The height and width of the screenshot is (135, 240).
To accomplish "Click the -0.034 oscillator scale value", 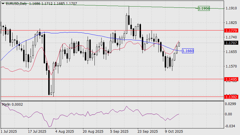I will 230,126.
